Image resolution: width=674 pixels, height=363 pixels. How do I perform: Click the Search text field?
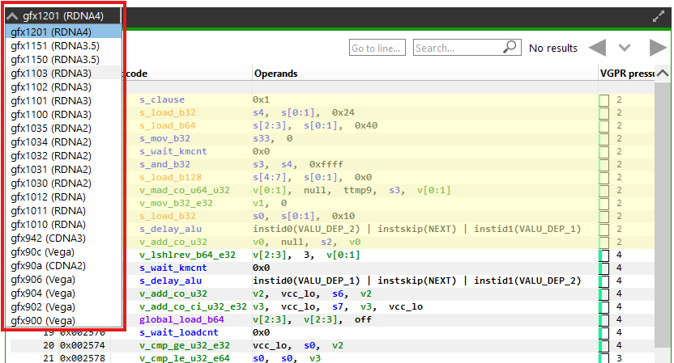coord(458,48)
